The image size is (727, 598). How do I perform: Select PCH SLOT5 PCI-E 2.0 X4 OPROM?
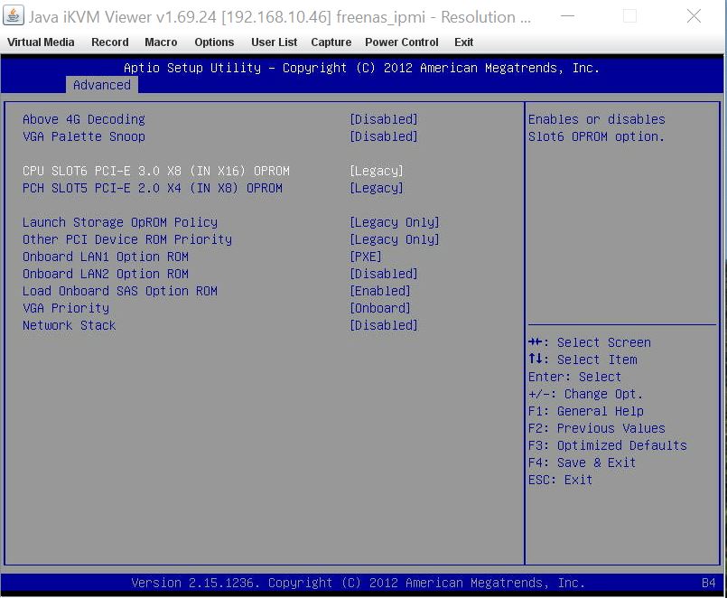coord(153,188)
